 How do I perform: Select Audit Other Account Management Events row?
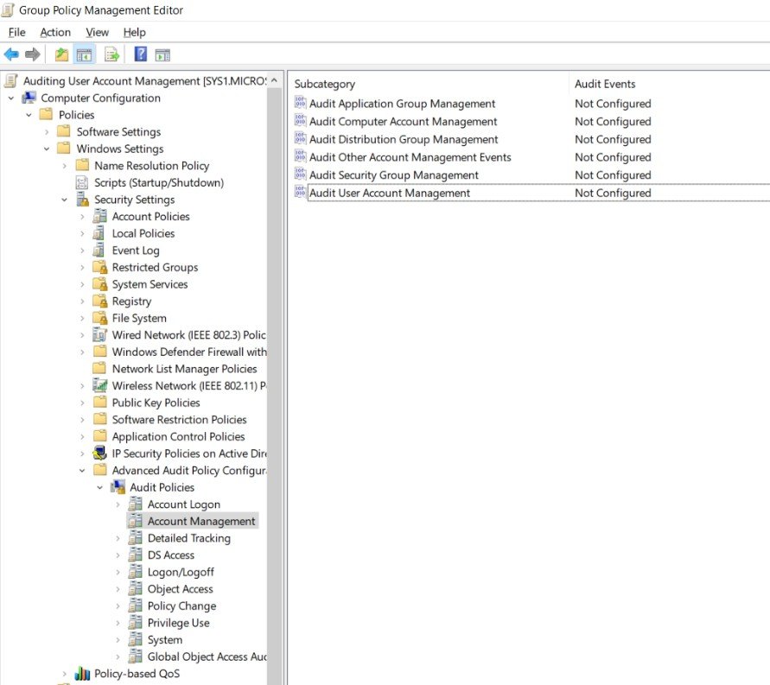[x=531, y=157]
